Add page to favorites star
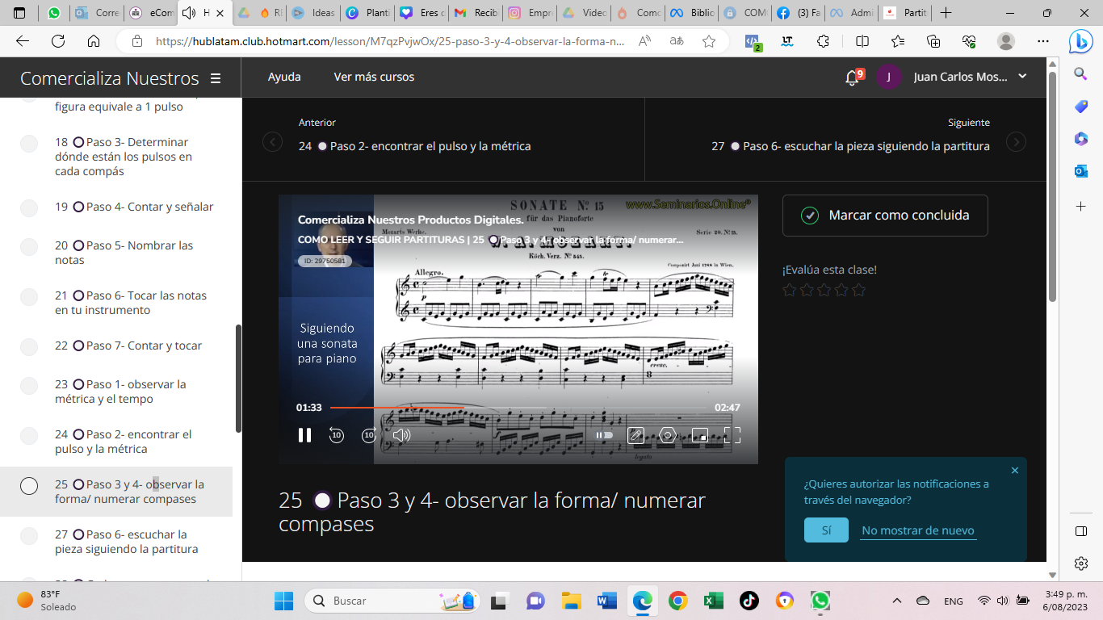Screen dimensions: 1103x620 (x=708, y=41)
